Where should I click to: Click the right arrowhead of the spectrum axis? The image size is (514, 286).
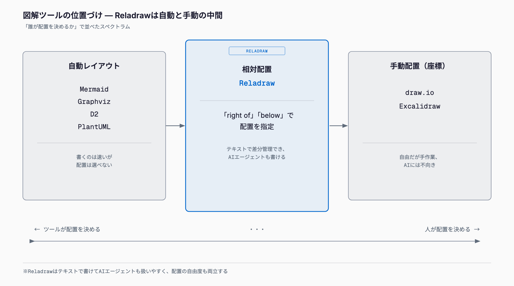478,241
